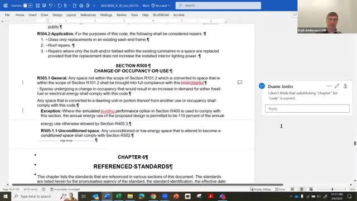Click the 'SECTION R505' heading
The height and width of the screenshot is (201, 357).
[132, 66]
